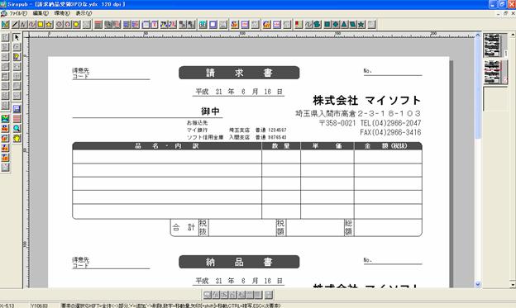Choose the yellow rectangle shape tool

pos(41,24)
